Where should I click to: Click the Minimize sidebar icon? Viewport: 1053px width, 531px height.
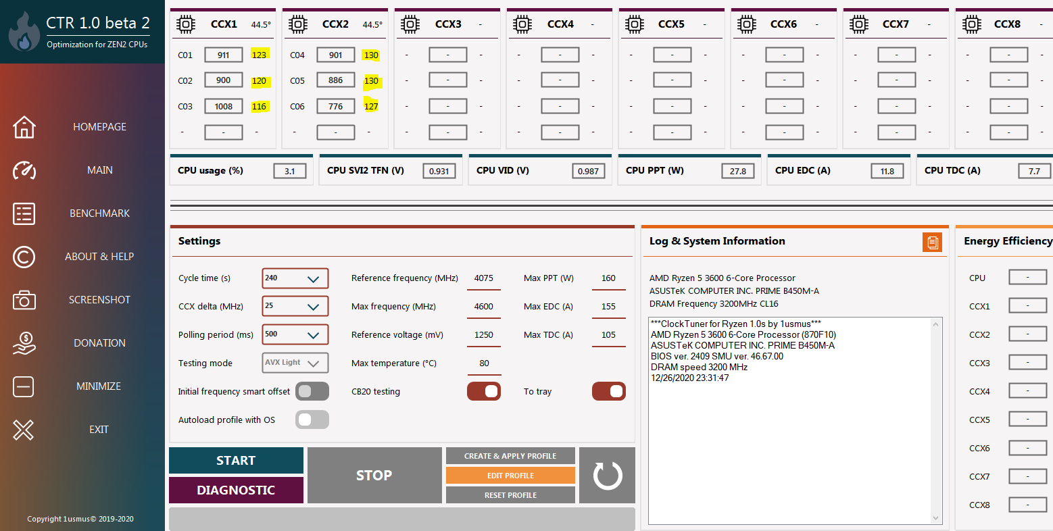click(24, 386)
